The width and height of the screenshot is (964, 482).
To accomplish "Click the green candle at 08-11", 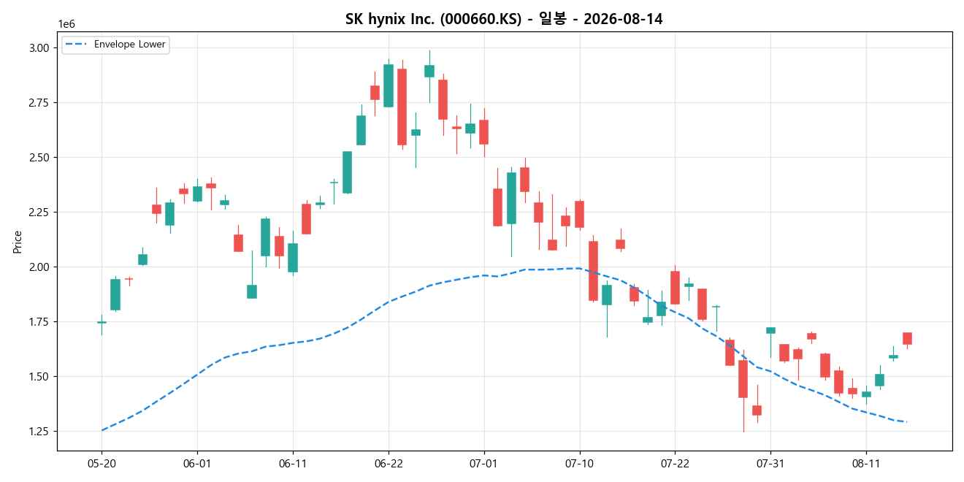I will (x=866, y=394).
